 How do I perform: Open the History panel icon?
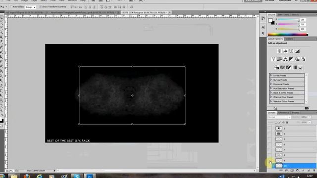tap(263, 18)
